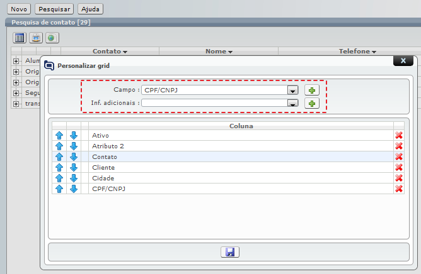
Task: Expand the first tree row in the grid
Action: tap(16, 61)
